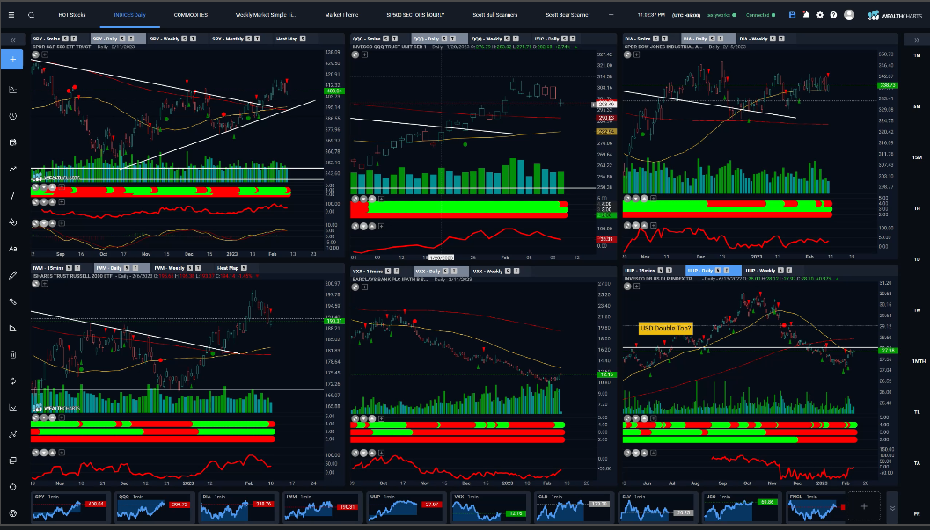The height and width of the screenshot is (530, 930).
Task: Click the indicators icon on QQQ chart
Action: click(x=355, y=54)
